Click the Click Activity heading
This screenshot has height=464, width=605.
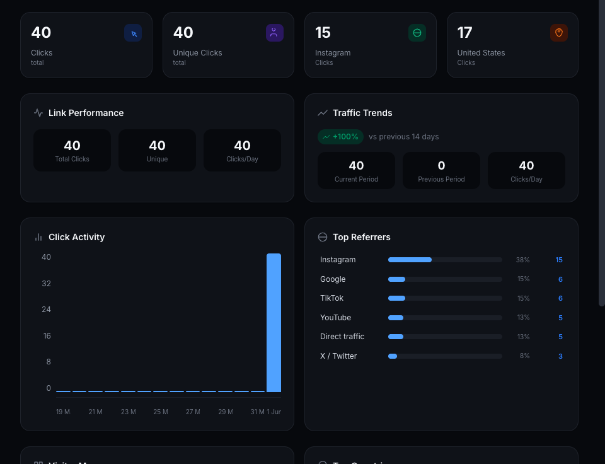[x=76, y=237]
